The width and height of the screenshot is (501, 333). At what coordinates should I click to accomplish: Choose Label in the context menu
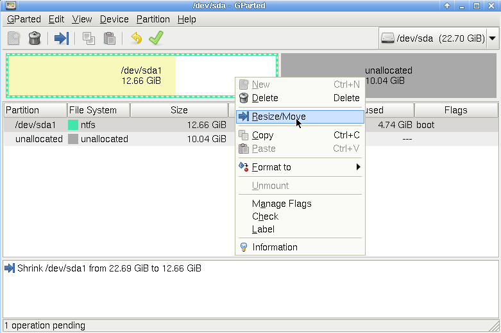pyautogui.click(x=300, y=229)
